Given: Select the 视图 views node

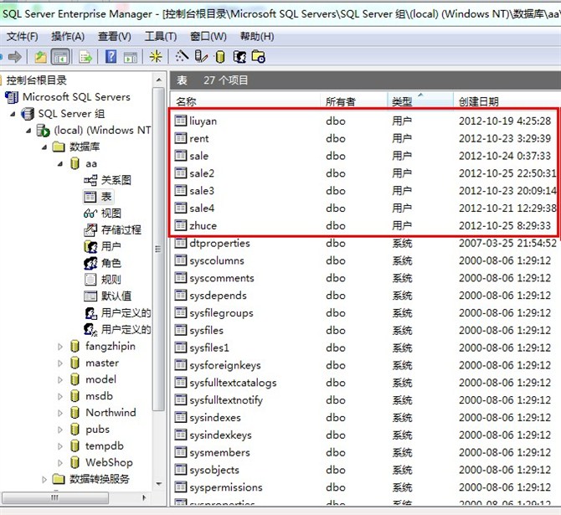Looking at the screenshot, I should pos(102,214).
